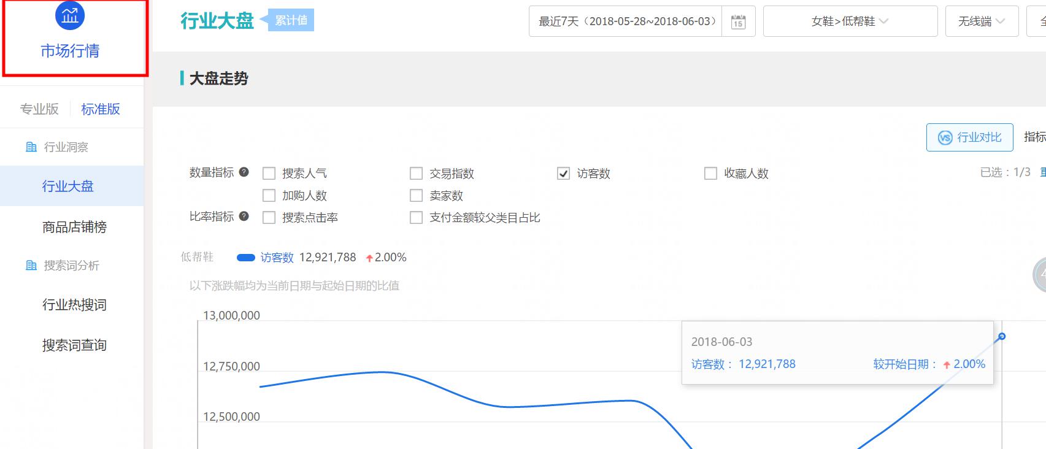Open 商品店铺榜 in the sidebar
Image resolution: width=1046 pixels, height=449 pixels.
tap(74, 227)
